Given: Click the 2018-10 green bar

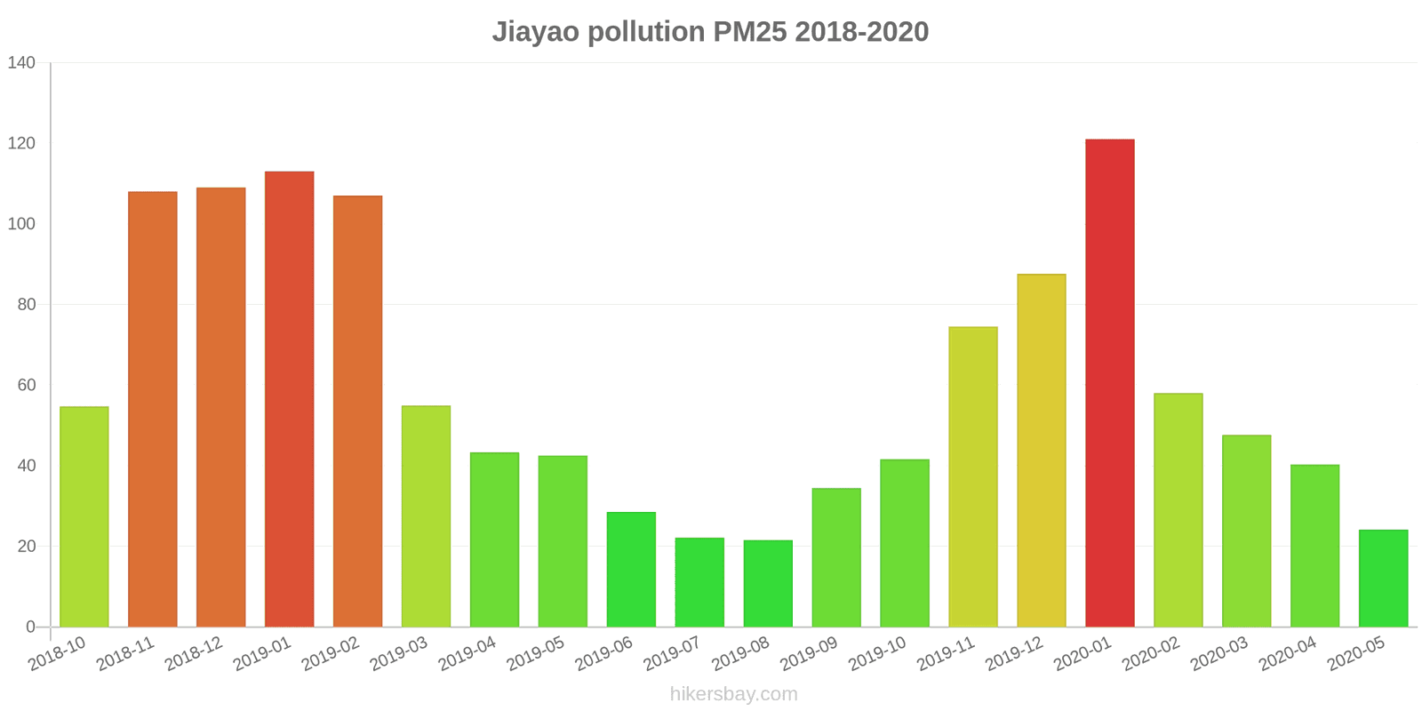Looking at the screenshot, I should (84, 515).
